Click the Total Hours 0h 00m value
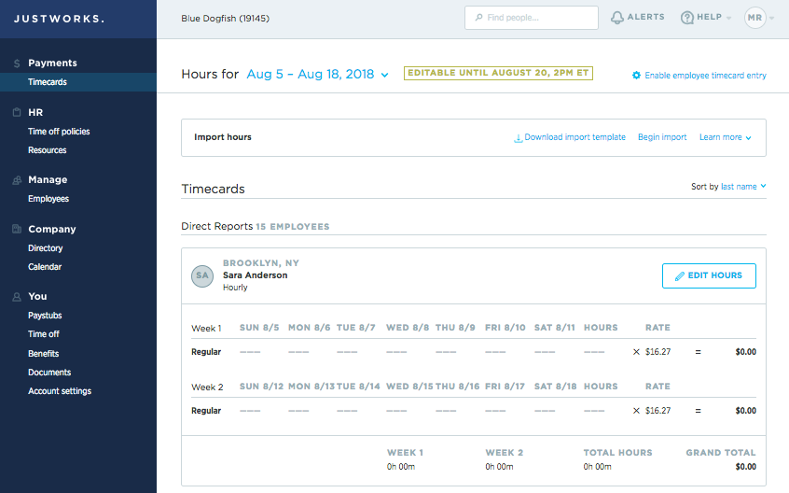This screenshot has height=493, width=789. pos(597,466)
